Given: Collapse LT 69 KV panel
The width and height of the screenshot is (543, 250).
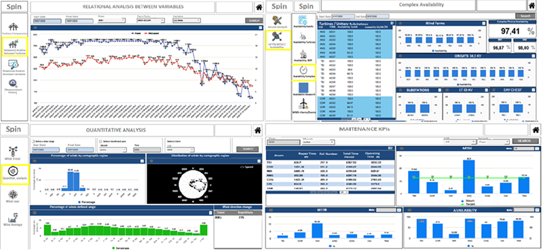Looking at the screenshot, I should click(486, 90).
